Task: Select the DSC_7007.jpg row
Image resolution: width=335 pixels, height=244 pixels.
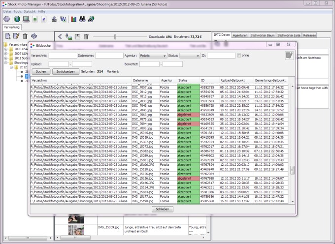Action: 159,88
